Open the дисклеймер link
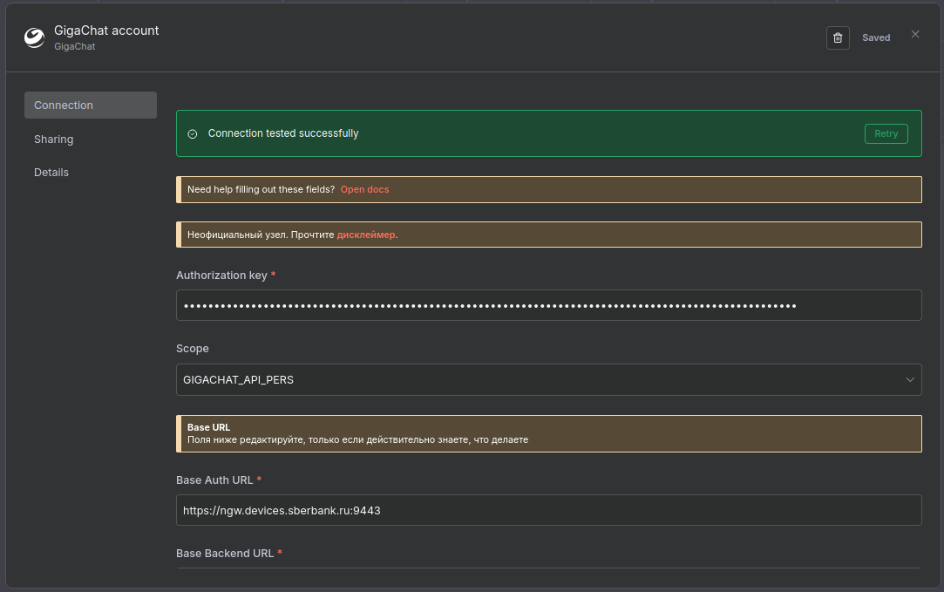 [366, 235]
